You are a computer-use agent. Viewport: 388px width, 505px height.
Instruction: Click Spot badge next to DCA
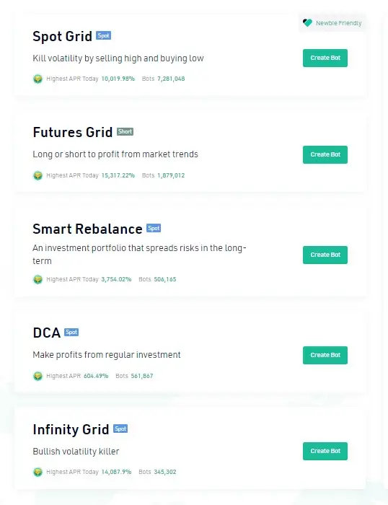pos(71,332)
